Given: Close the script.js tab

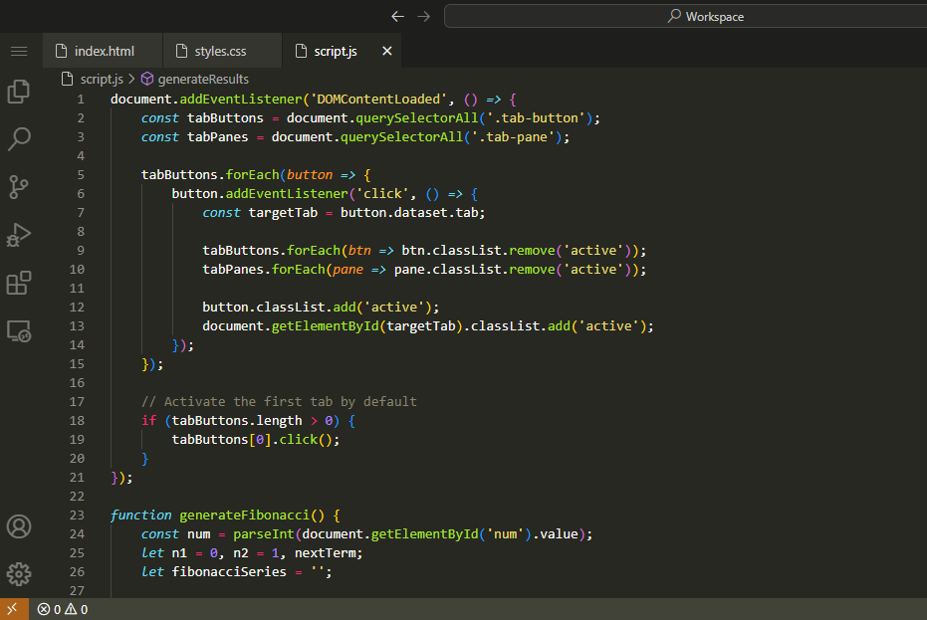Looking at the screenshot, I should [x=387, y=51].
